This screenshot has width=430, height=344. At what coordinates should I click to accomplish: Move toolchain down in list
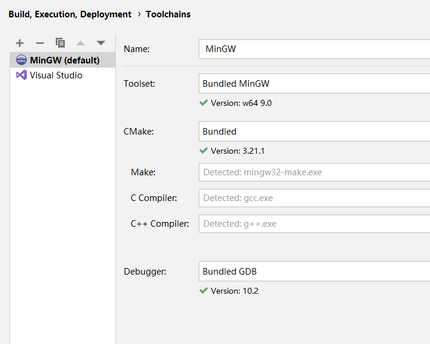[x=101, y=43]
